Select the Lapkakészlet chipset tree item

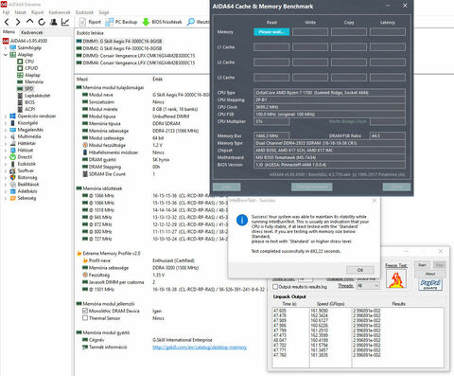(37, 96)
